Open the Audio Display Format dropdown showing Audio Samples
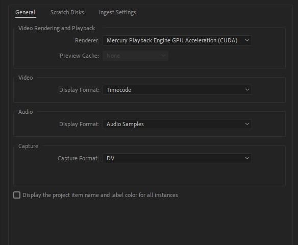 tap(177, 124)
